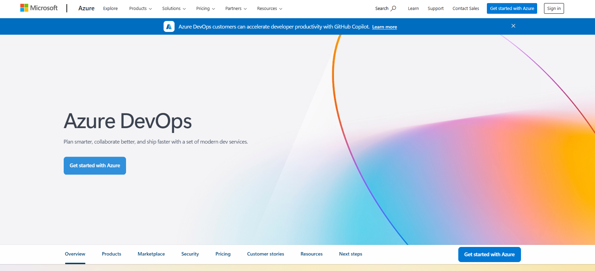Select the Security tab
The height and width of the screenshot is (271, 595).
tap(190, 254)
